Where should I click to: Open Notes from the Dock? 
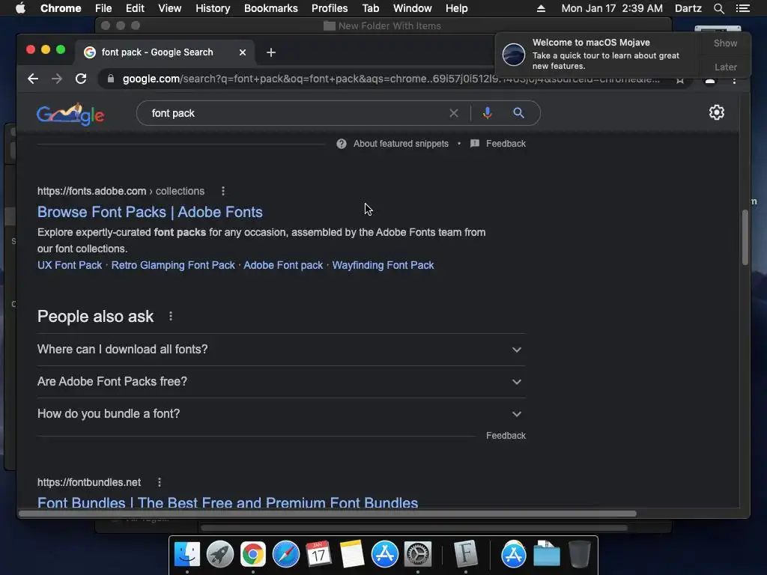(x=352, y=554)
